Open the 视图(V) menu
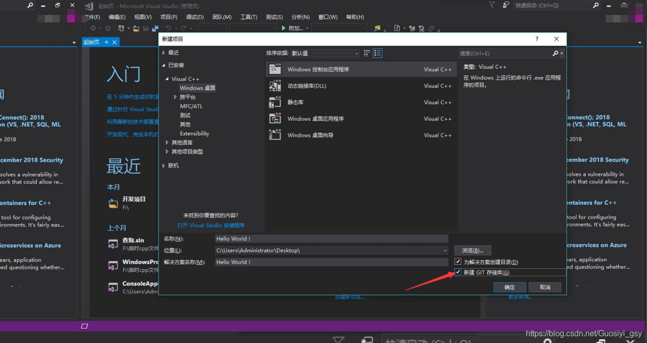 [x=143, y=17]
